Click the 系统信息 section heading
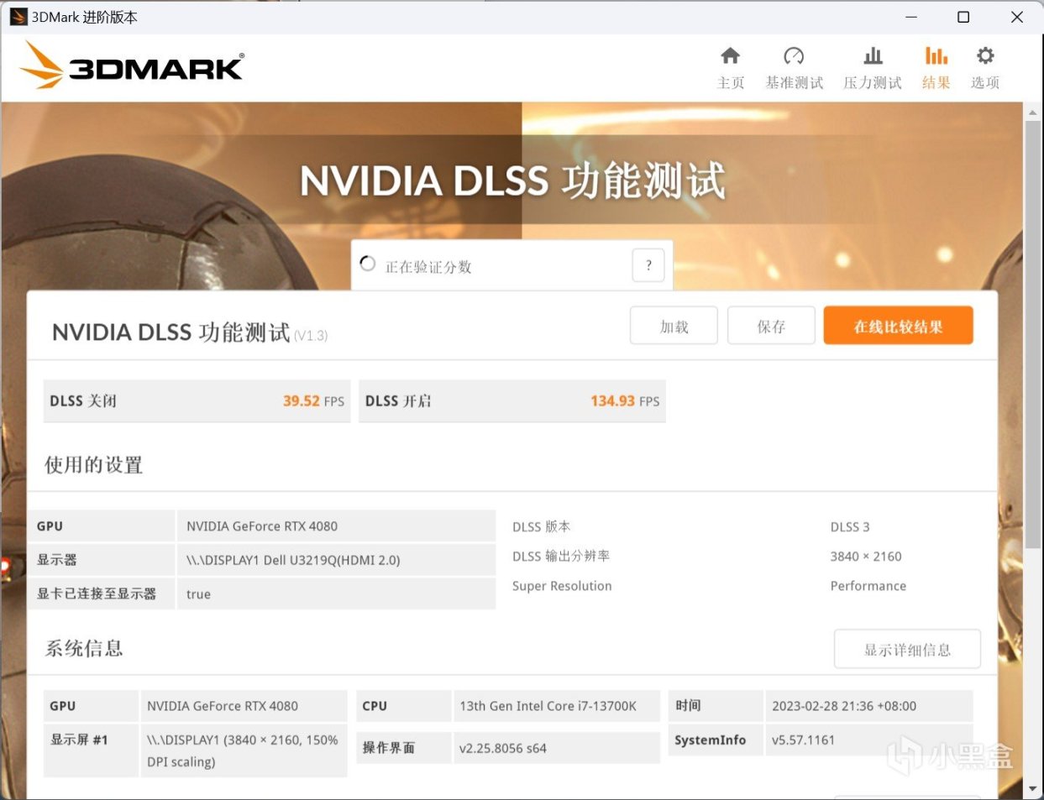 click(x=84, y=648)
